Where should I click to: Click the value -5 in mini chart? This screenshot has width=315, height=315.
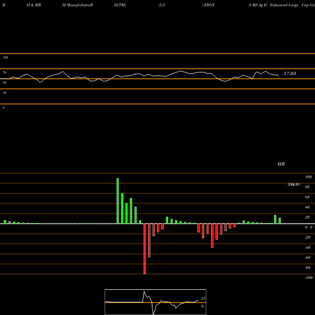pyautogui.click(x=202, y=306)
